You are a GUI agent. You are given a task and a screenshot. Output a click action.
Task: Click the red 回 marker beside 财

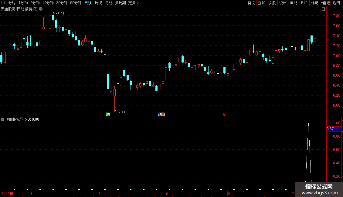(163, 115)
